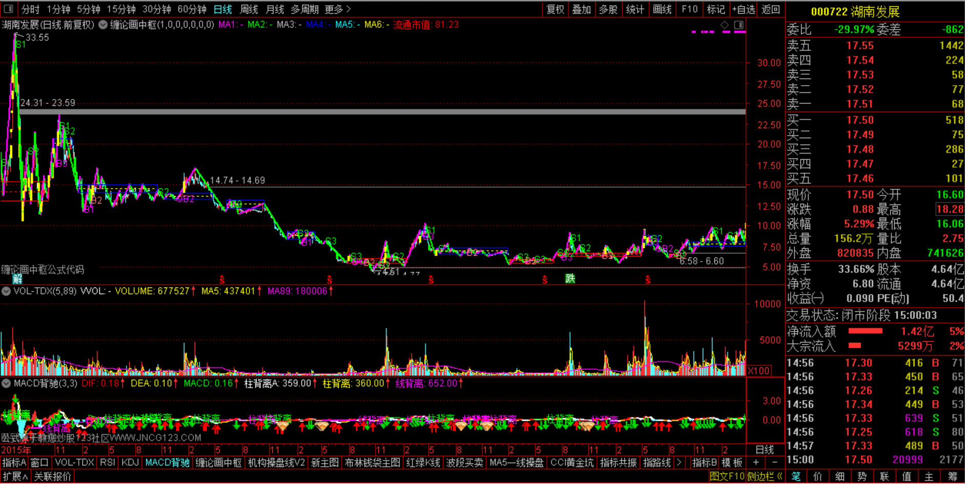Add stock via +自选 button
965x484 pixels.
point(744,9)
